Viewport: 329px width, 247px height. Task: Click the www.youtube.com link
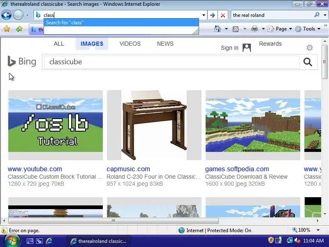coord(35,169)
